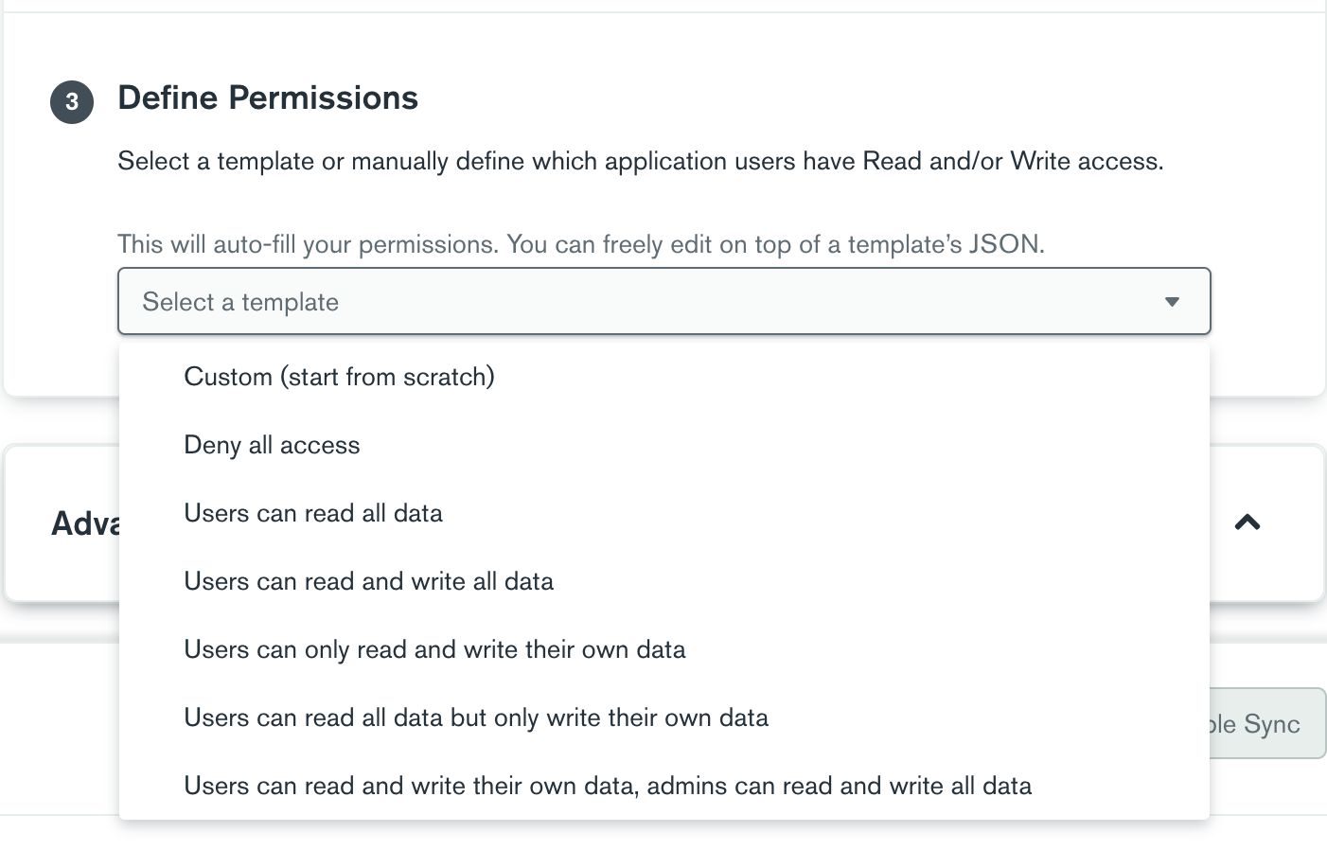
Task: Choose Custom (start from scratch) option
Action: (339, 377)
